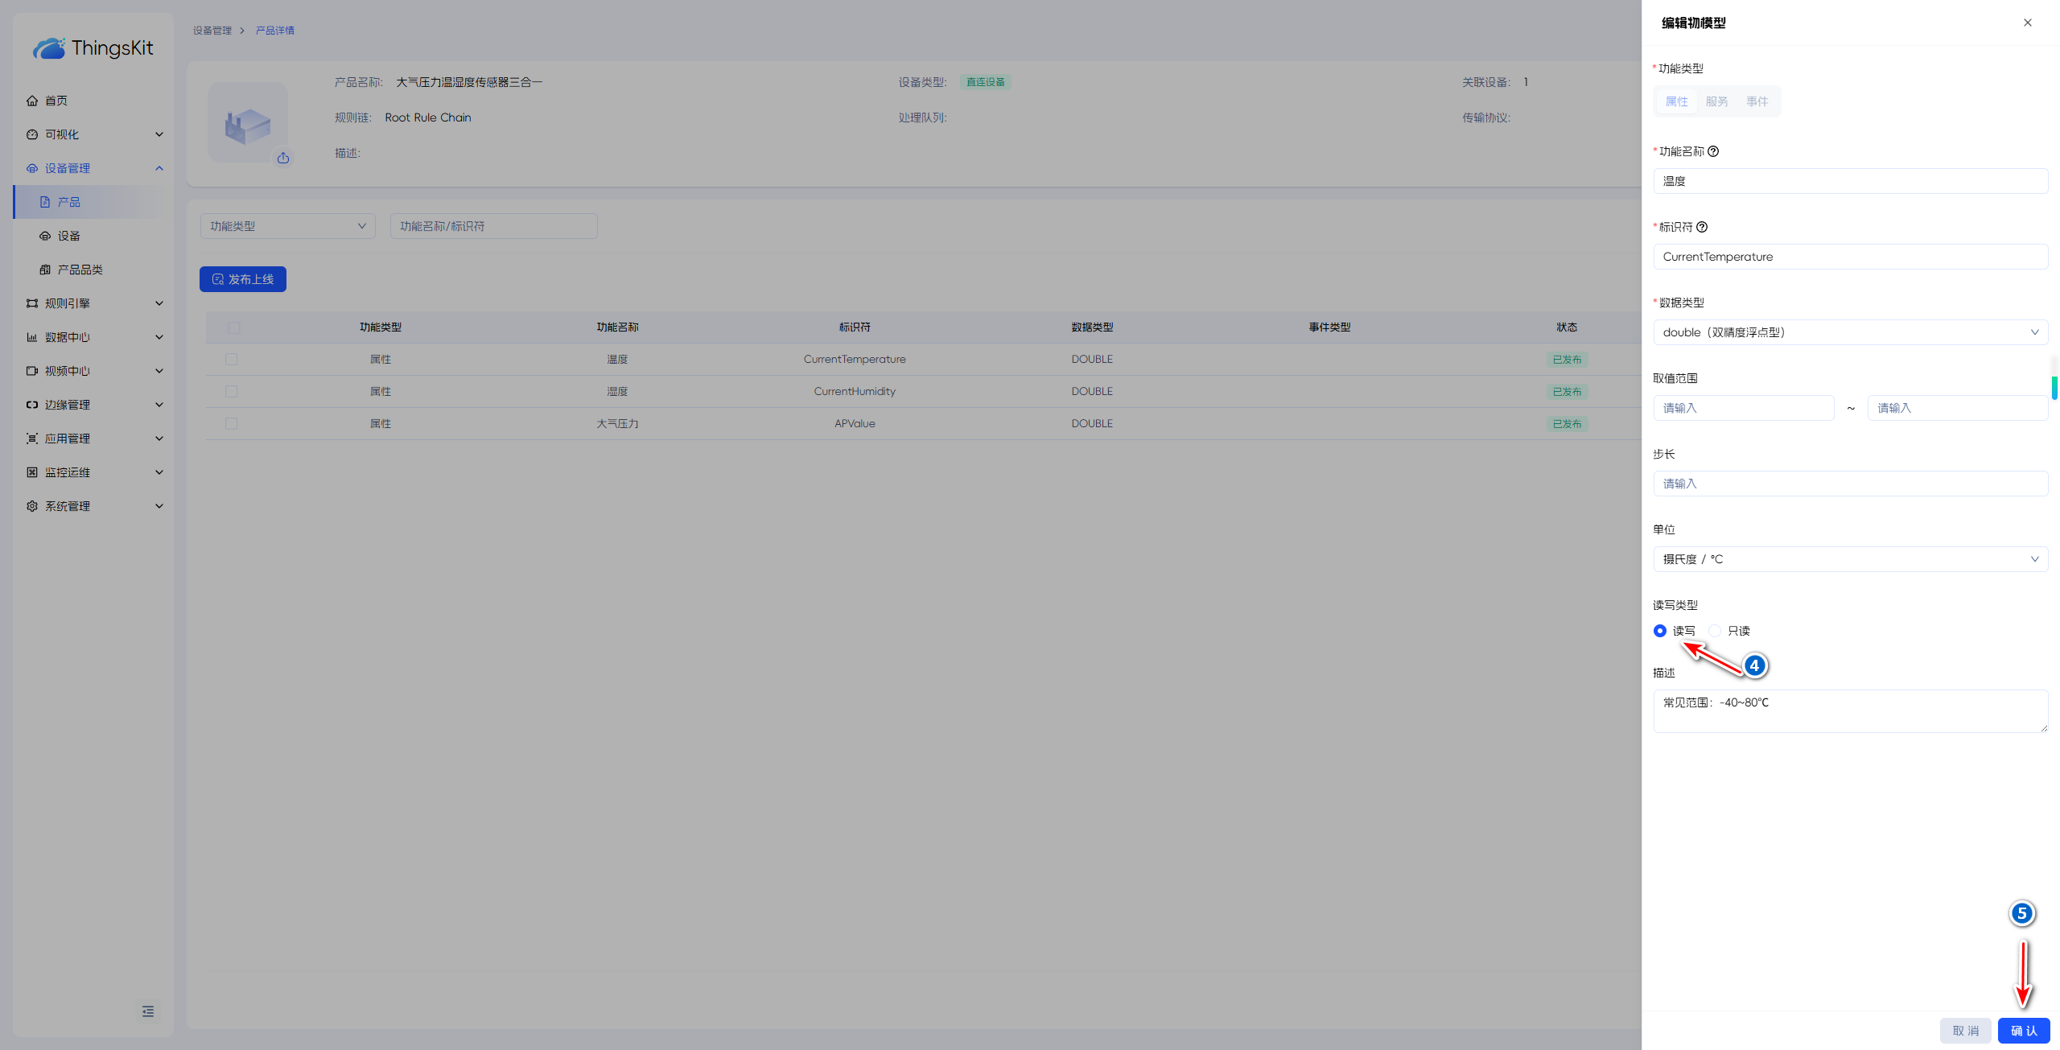The width and height of the screenshot is (2060, 1050).
Task: Click the 产品品类 icon in the sidebar
Action: click(x=45, y=270)
